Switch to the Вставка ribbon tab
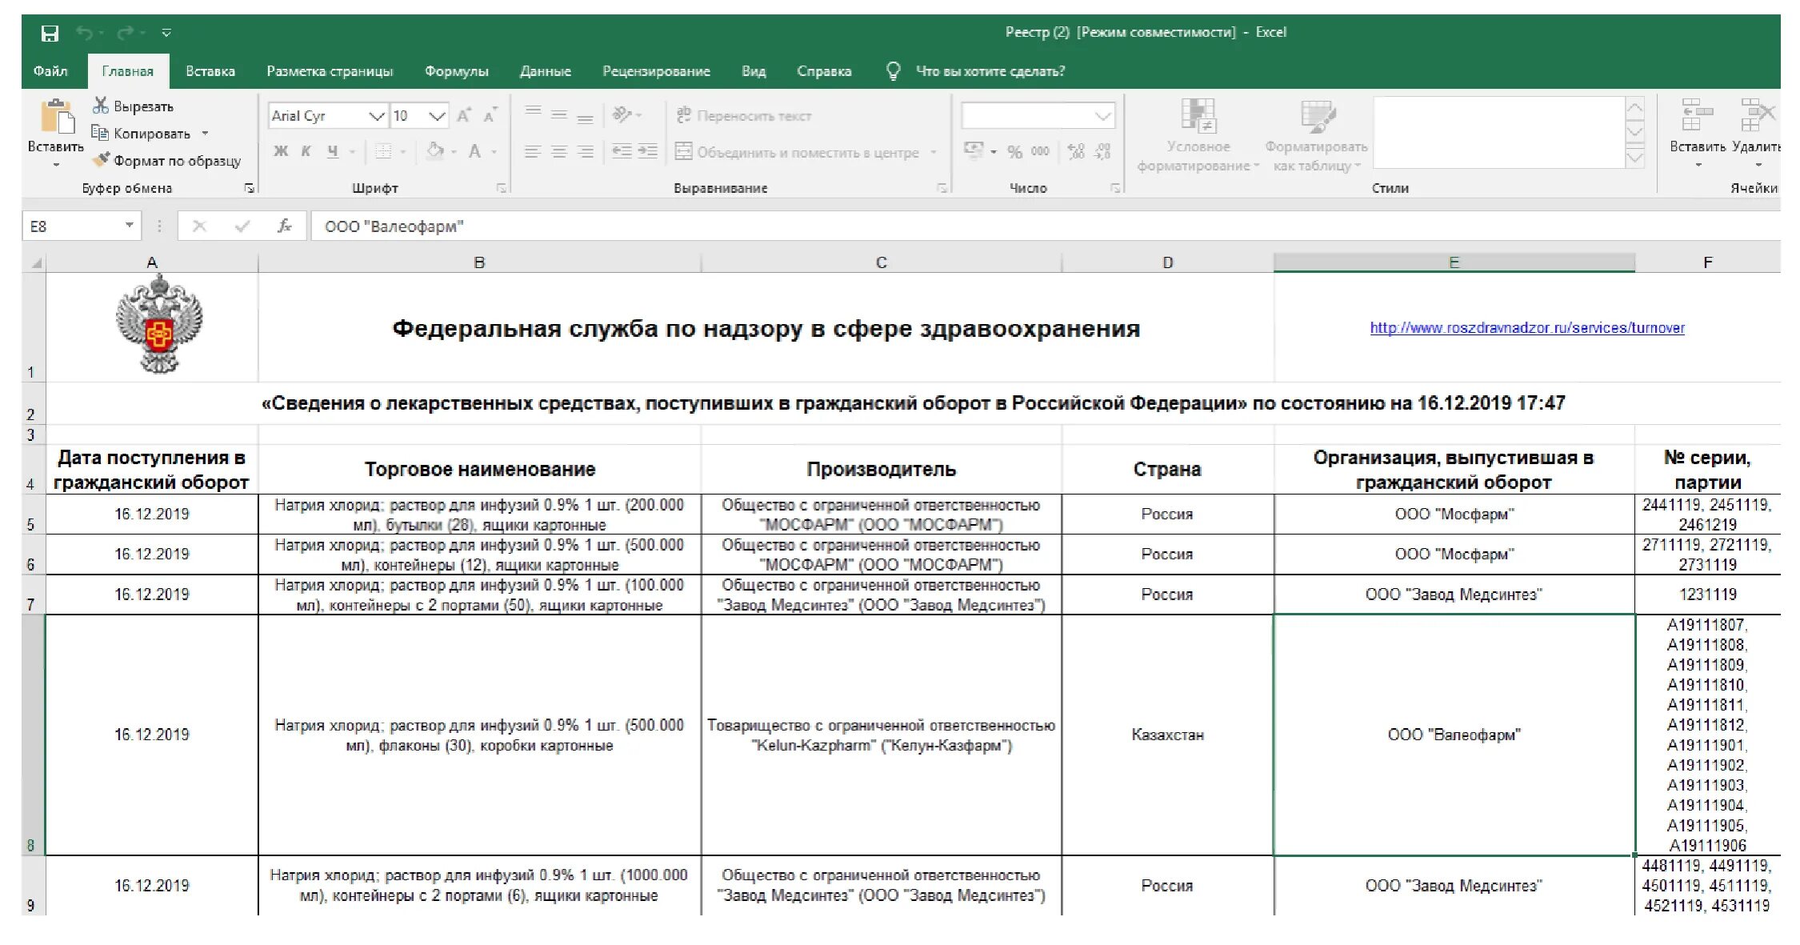Image resolution: width=1800 pixels, height=945 pixels. 210,71
